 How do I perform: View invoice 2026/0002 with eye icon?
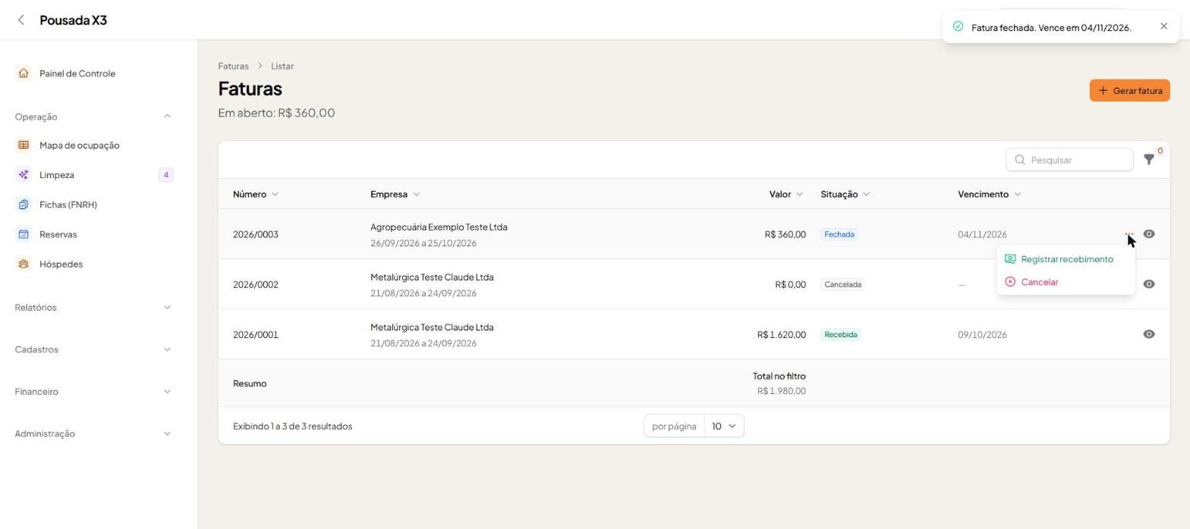click(x=1149, y=284)
